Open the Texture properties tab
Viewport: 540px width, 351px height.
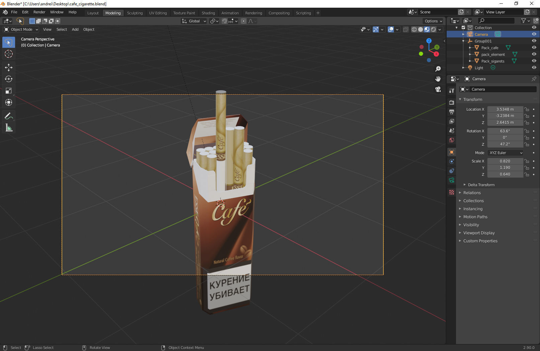click(x=452, y=192)
